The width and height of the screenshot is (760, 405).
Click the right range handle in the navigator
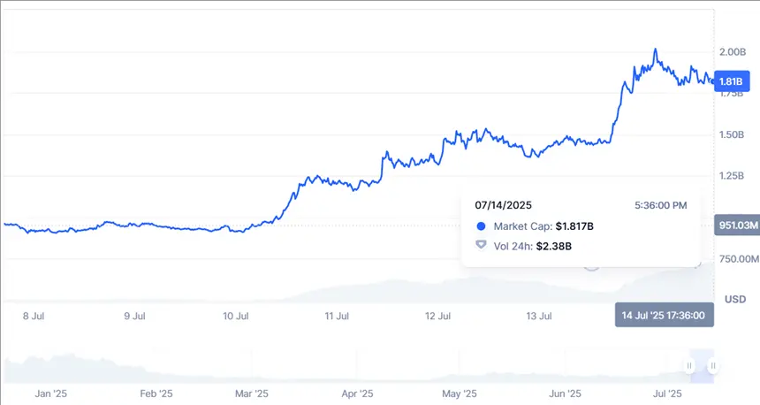pos(712,365)
